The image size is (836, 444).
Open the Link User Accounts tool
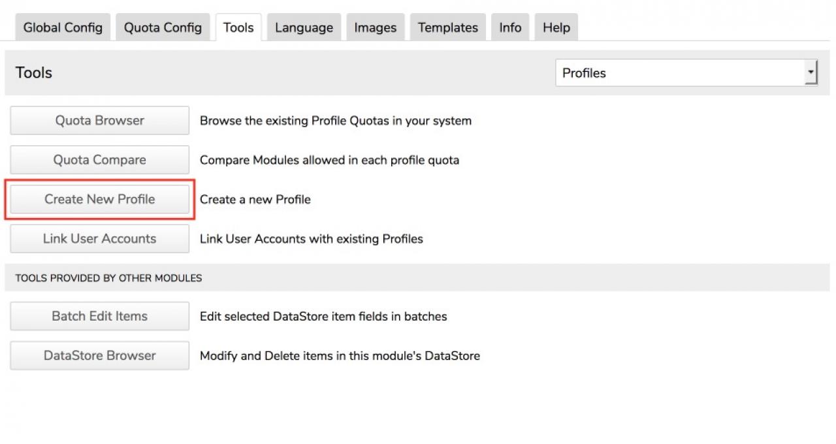point(99,239)
